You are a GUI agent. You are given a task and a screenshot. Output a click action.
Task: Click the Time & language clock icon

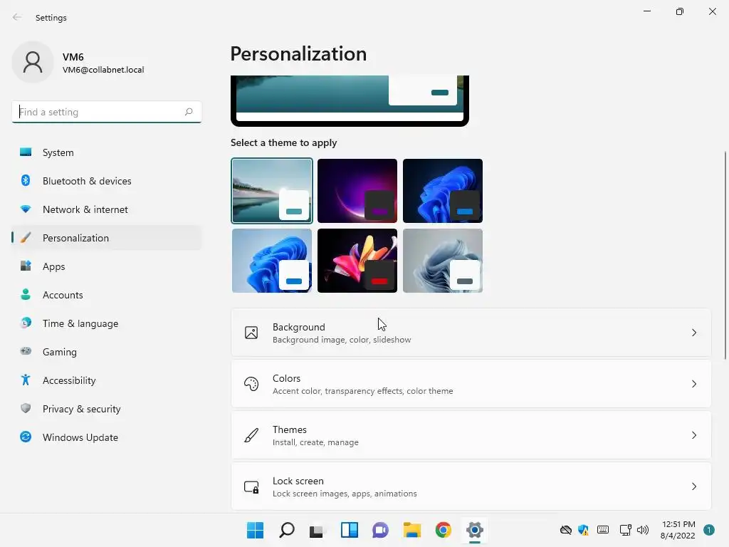26,323
